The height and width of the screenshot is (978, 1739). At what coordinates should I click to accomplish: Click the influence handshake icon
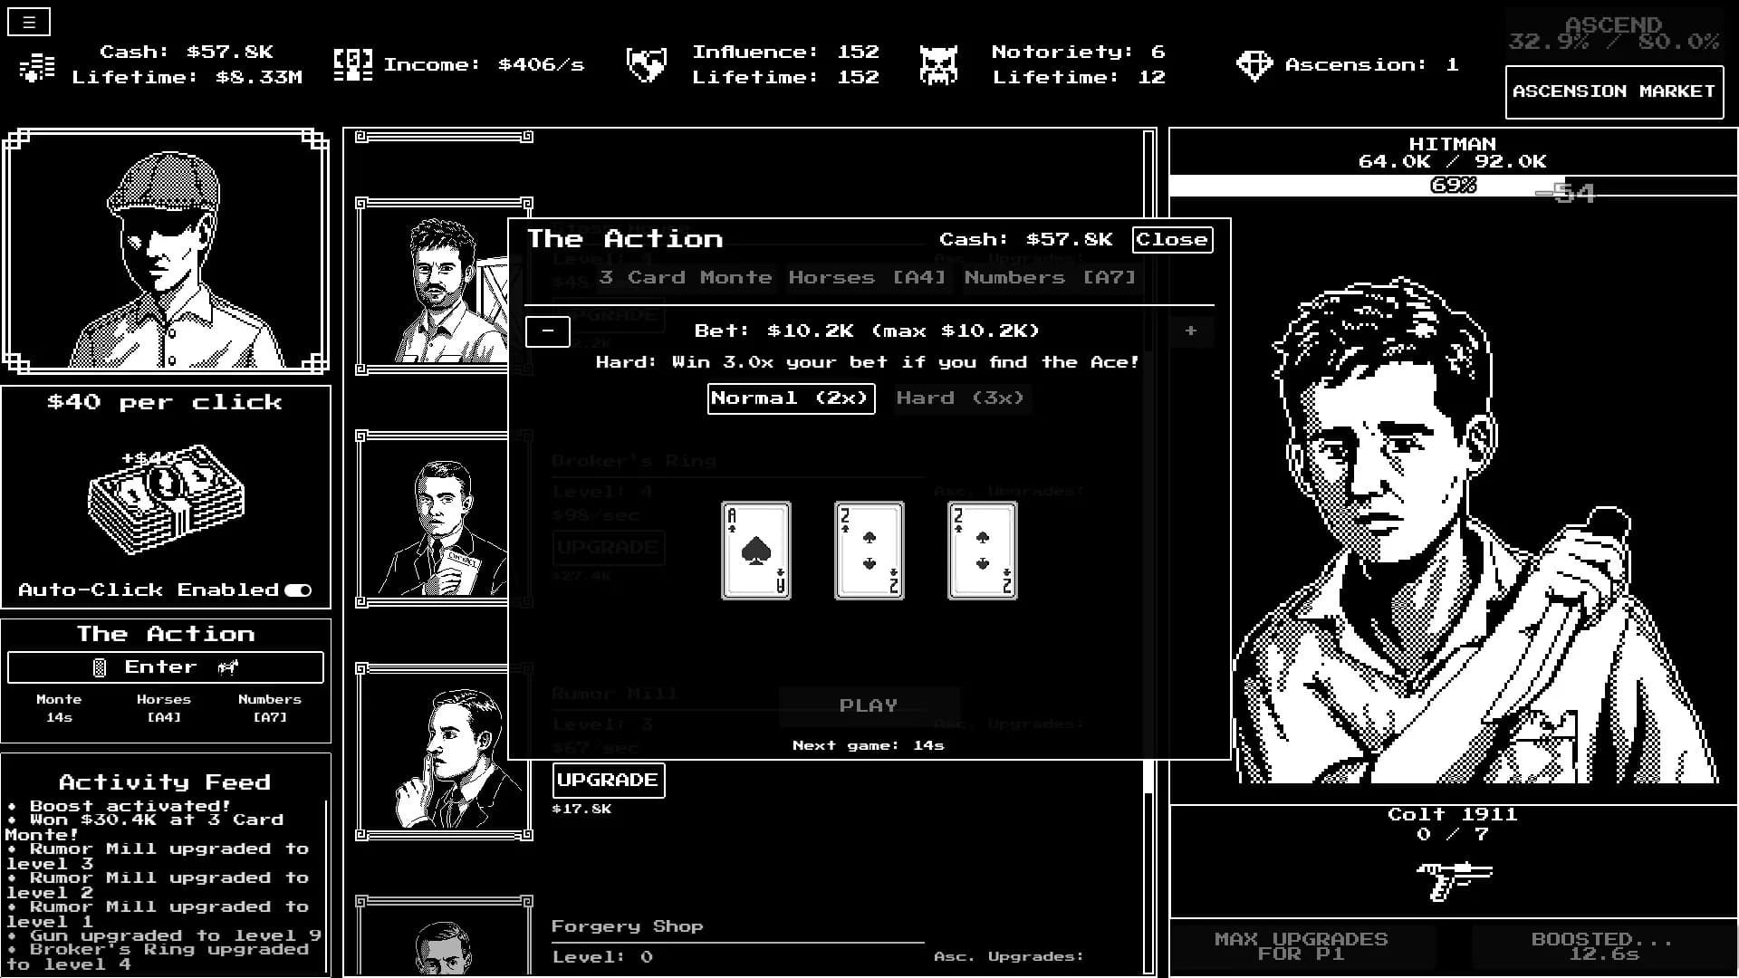[x=647, y=65]
